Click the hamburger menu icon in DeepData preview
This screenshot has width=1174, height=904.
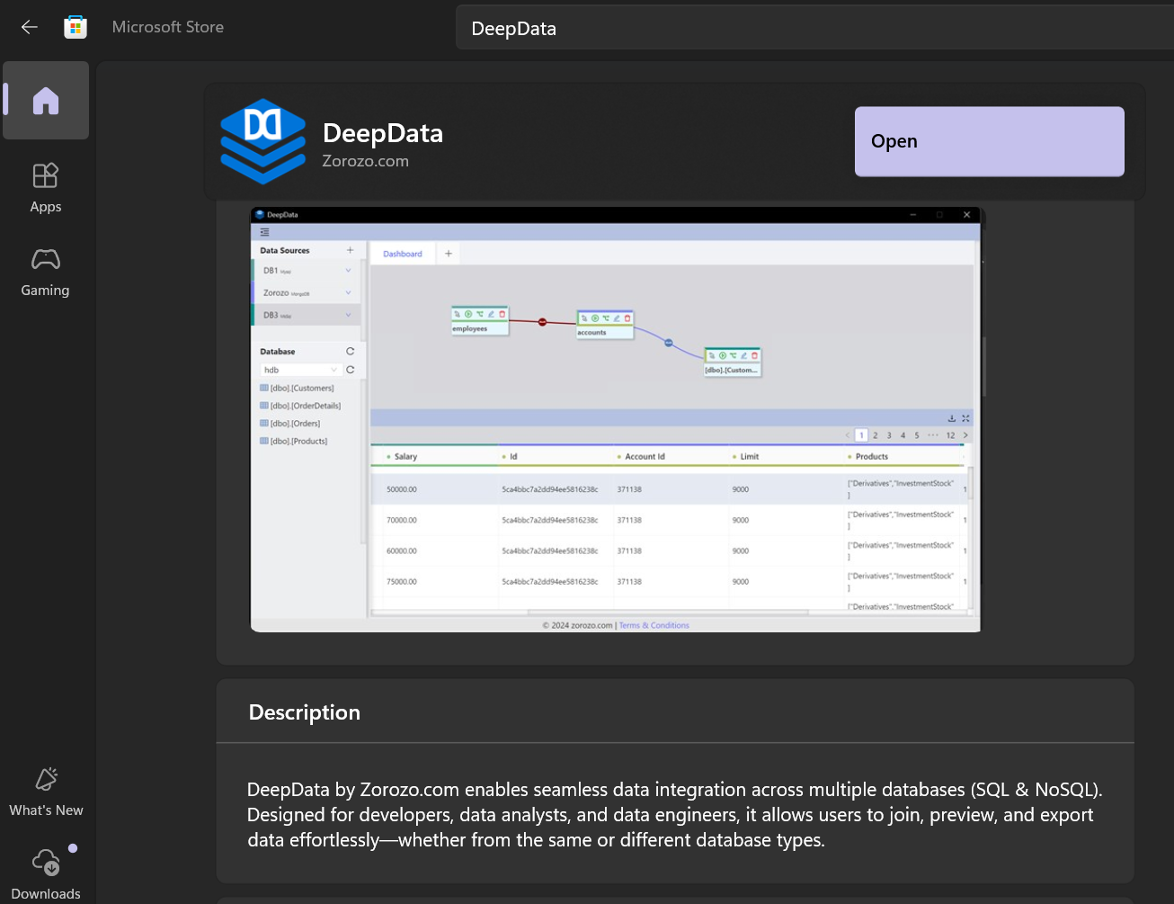[x=264, y=232]
